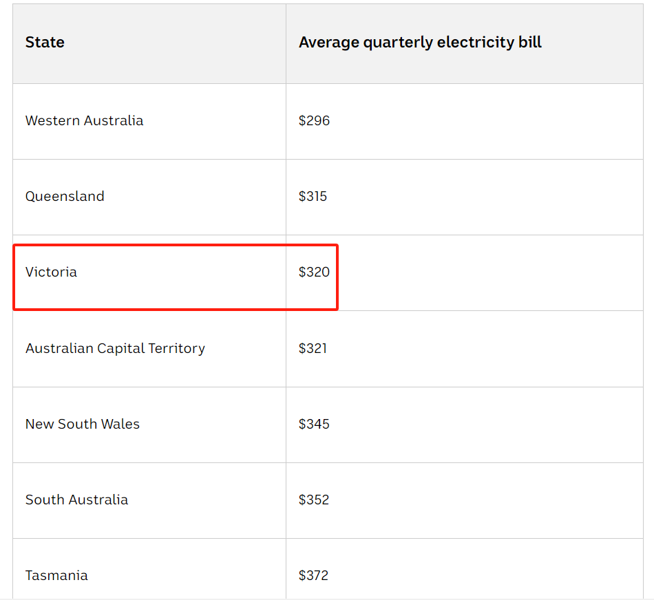
Task: Click the Average quarterly electricity bill header
Action: 420,43
